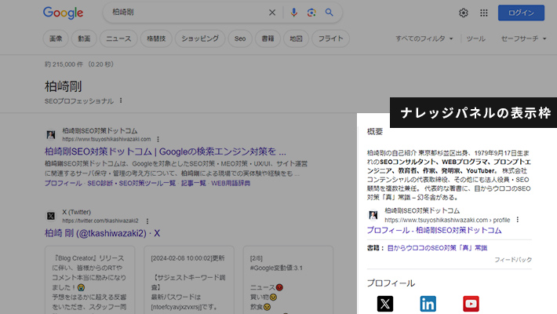Viewport: 557px width, 314px height.
Task: Open more options beside SEOプロフェッショナル
Action: coord(121,100)
